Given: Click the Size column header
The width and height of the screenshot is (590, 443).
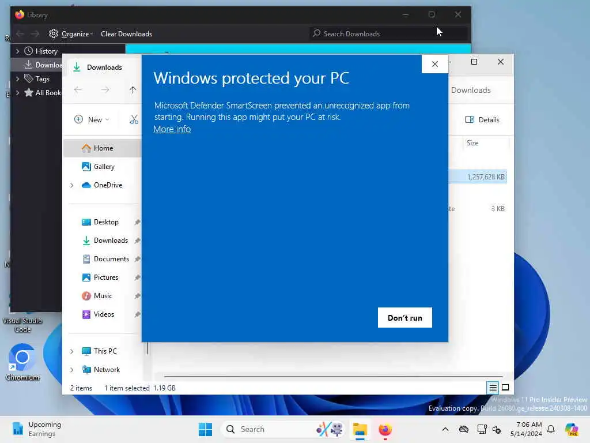Looking at the screenshot, I should pyautogui.click(x=472, y=143).
